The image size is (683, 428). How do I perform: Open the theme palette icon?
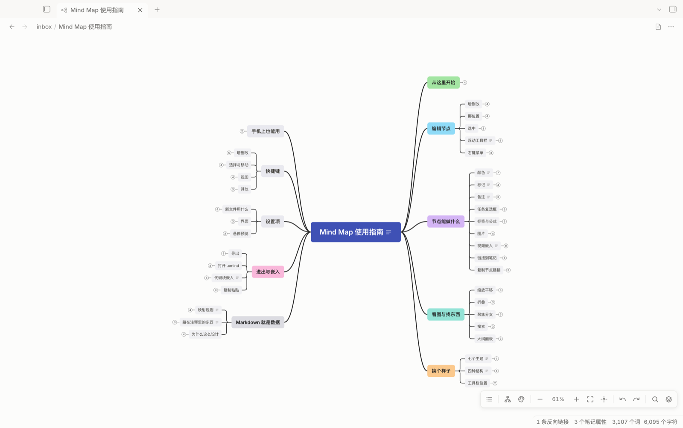pos(521,399)
